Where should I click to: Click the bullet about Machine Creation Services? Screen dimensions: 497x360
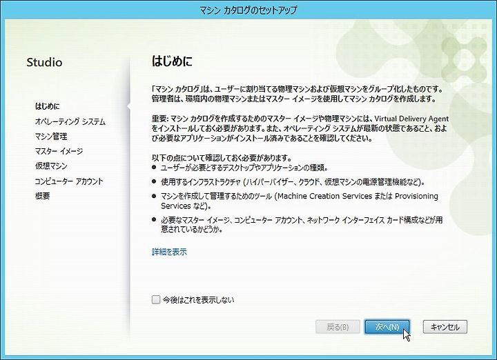(x=299, y=201)
